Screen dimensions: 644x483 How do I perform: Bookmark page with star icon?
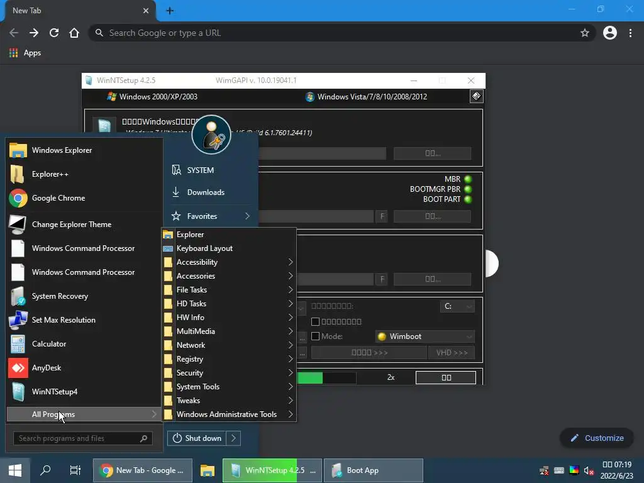585,33
